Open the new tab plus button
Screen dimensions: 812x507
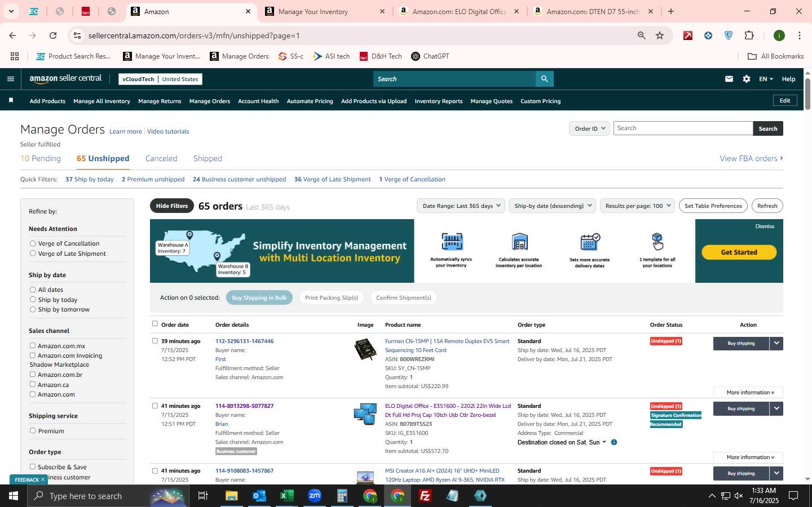point(671,11)
